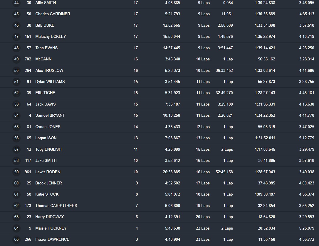Select Katie STOCK's best lap 4:55.374
The image size is (319, 246).
pyautogui.click(x=306, y=194)
